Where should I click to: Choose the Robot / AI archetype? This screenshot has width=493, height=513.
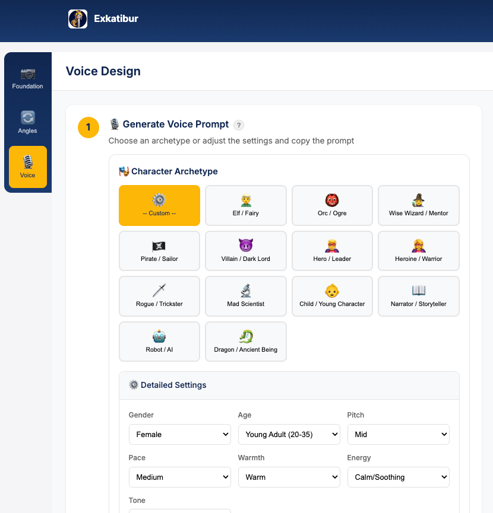pyautogui.click(x=159, y=342)
